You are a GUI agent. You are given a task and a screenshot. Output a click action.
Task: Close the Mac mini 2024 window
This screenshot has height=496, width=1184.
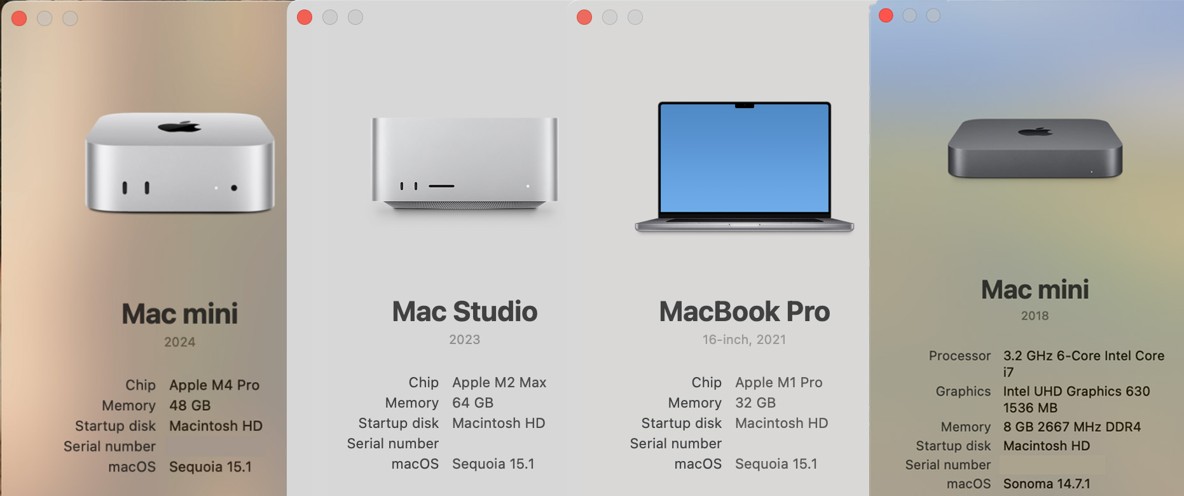pos(19,18)
